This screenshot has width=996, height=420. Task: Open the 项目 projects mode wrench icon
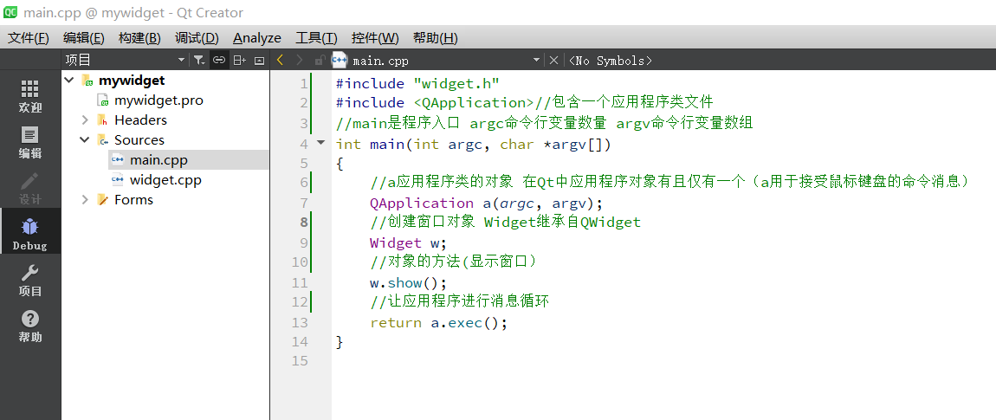[x=29, y=281]
